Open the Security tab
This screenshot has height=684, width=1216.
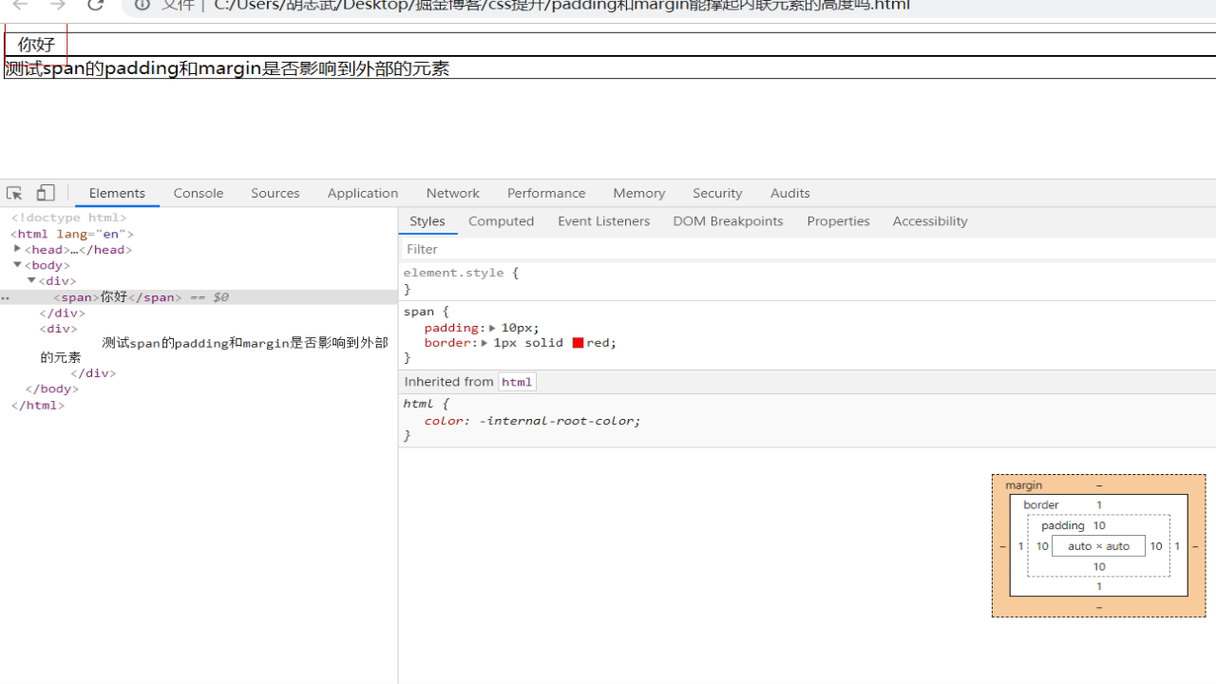tap(717, 193)
